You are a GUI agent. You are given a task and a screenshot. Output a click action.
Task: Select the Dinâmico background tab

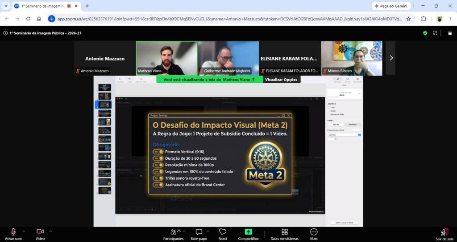click(x=353, y=125)
